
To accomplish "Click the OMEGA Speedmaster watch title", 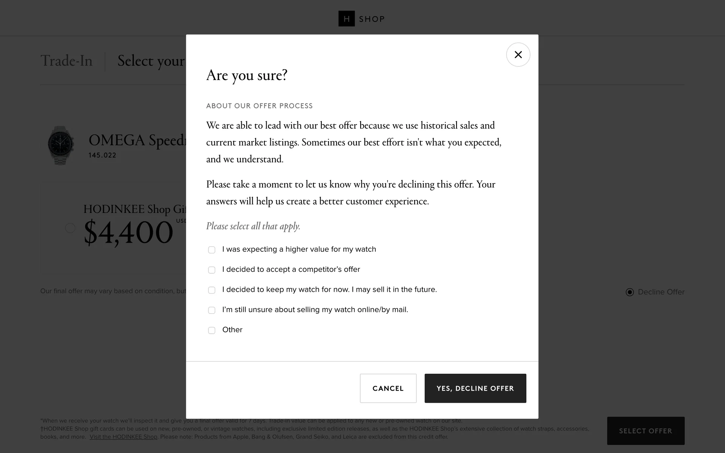I will tap(137, 140).
